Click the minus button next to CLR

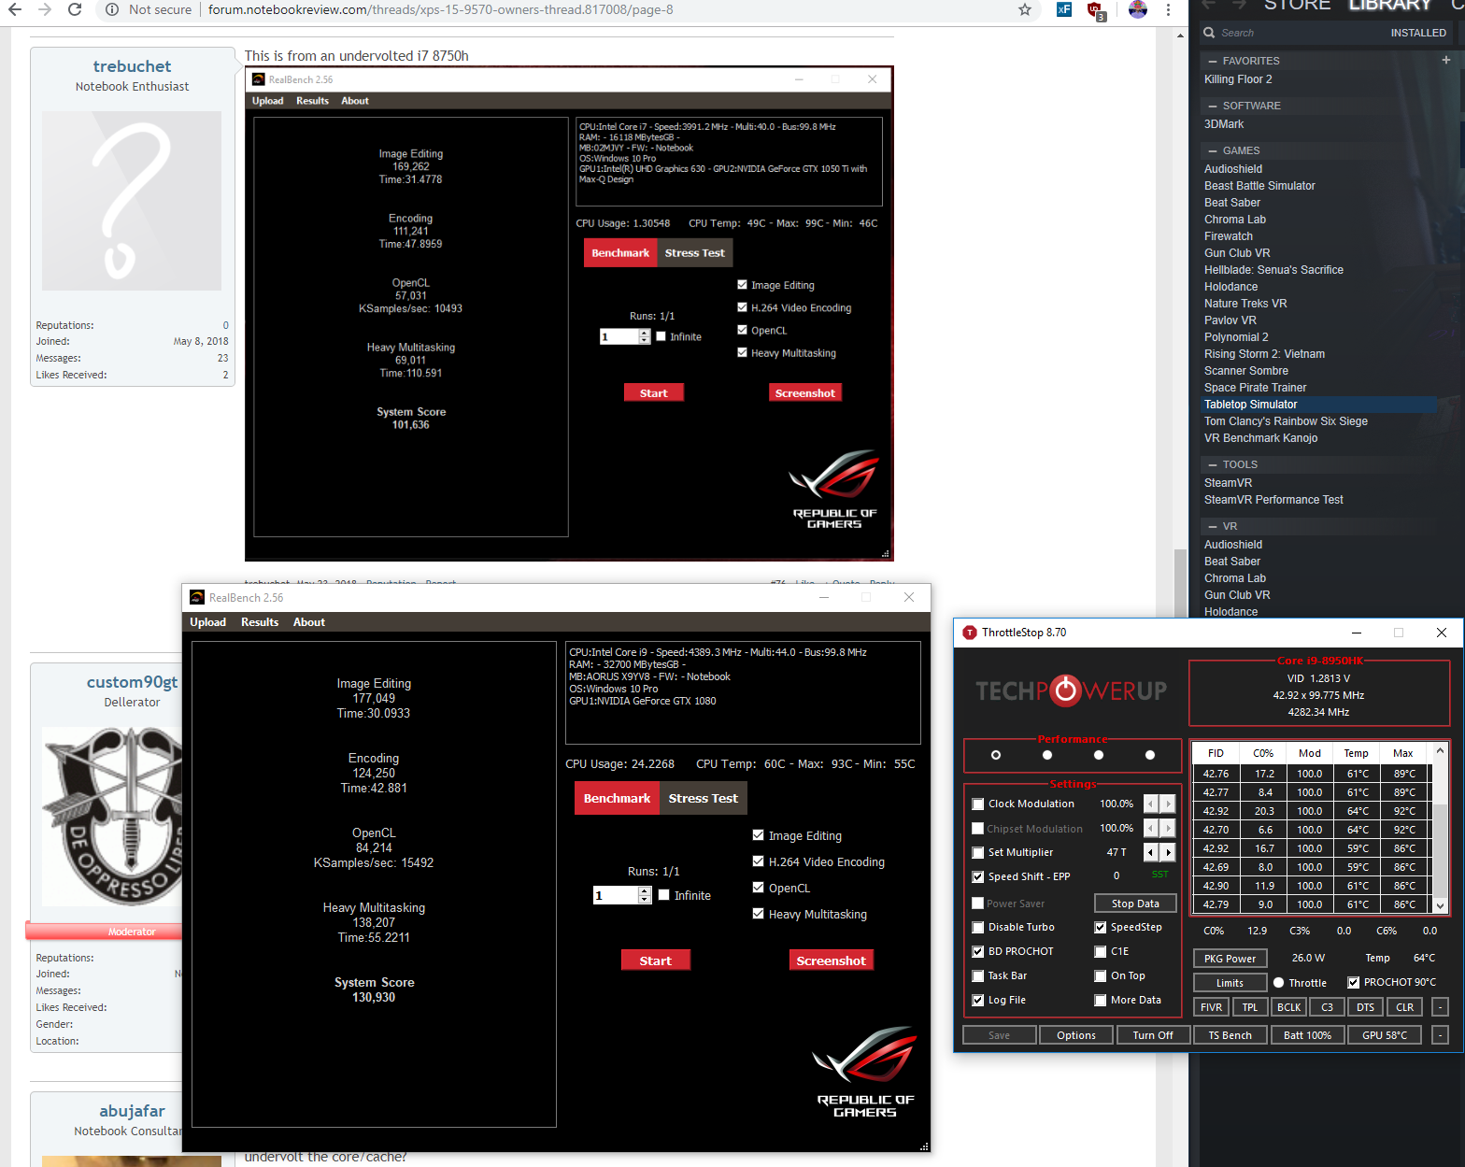point(1440,1007)
